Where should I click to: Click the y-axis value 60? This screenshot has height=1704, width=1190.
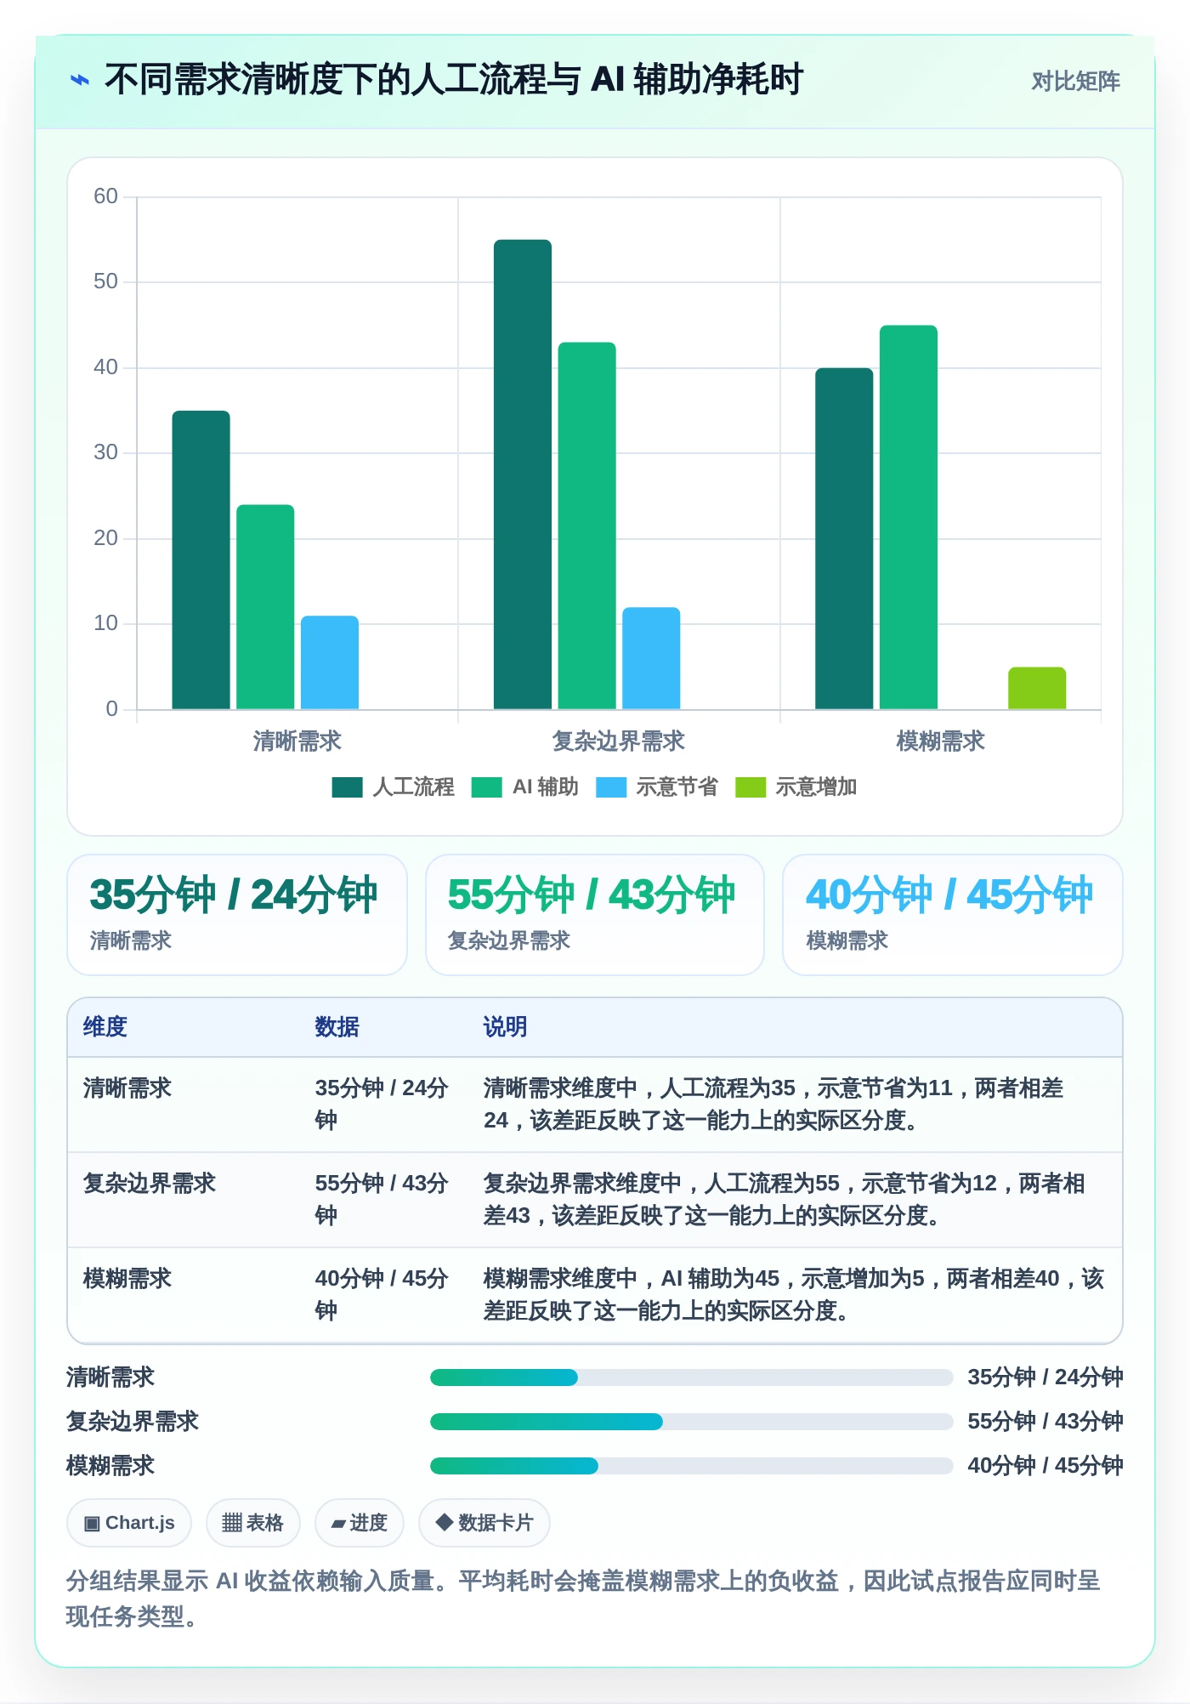coord(105,196)
